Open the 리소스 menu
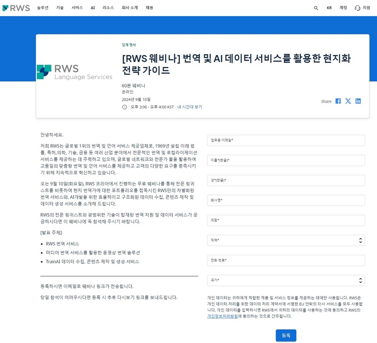Screen dimensions: 377x343 click(x=108, y=8)
